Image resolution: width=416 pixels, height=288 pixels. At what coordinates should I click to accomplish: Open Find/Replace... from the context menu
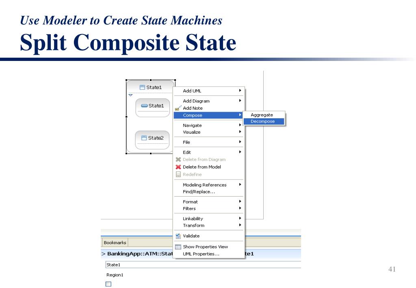208,192
